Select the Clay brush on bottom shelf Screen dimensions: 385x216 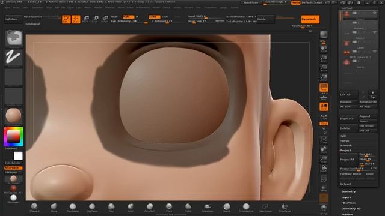[111, 208]
